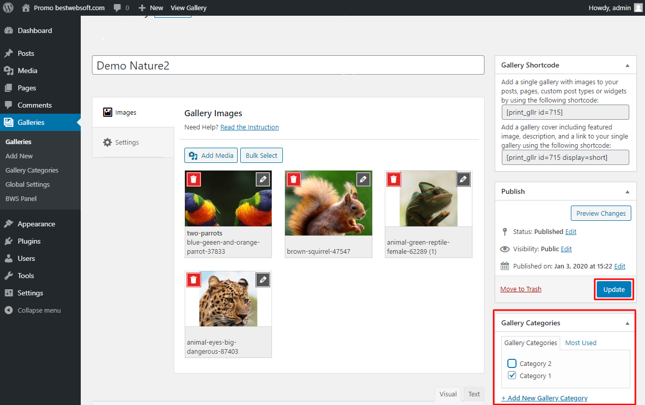The image size is (645, 405).
Task: Click the Add Media button
Action: (x=211, y=155)
